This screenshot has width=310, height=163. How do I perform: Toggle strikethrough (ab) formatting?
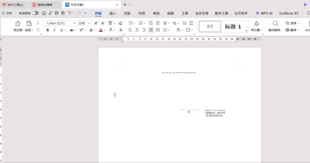pos(71,30)
